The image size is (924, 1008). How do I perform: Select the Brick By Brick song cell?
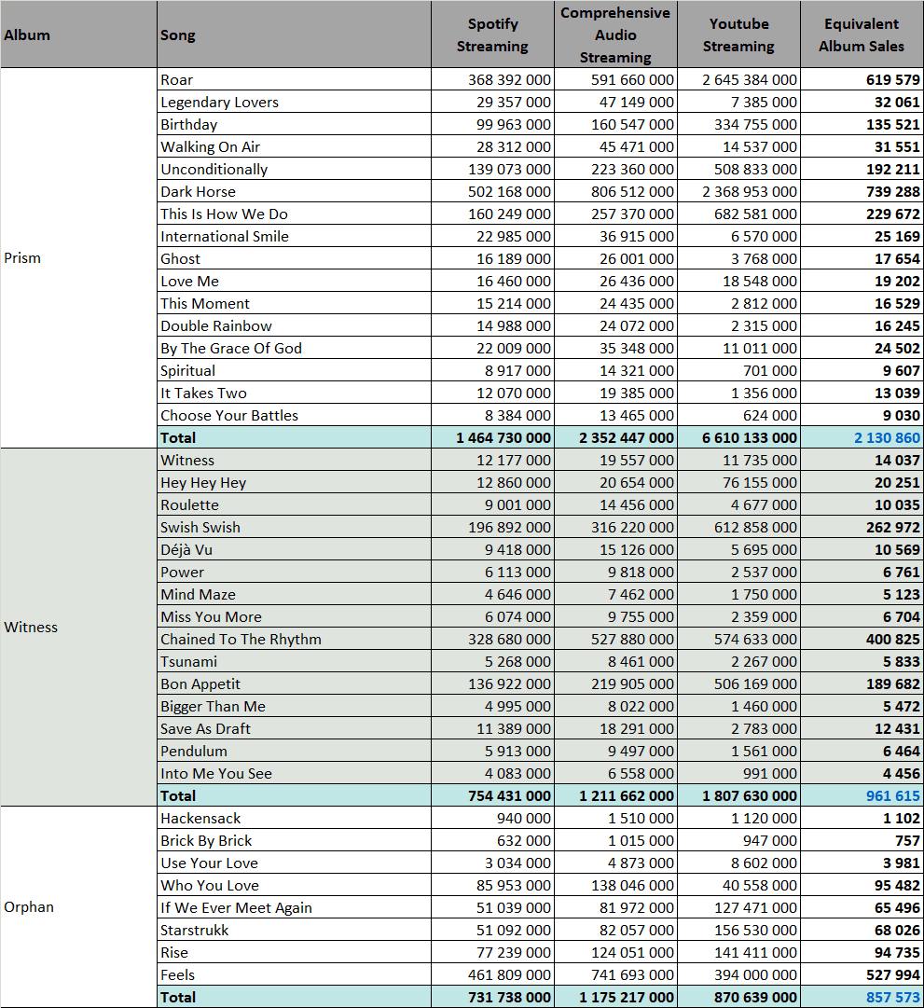pyautogui.click(x=294, y=840)
